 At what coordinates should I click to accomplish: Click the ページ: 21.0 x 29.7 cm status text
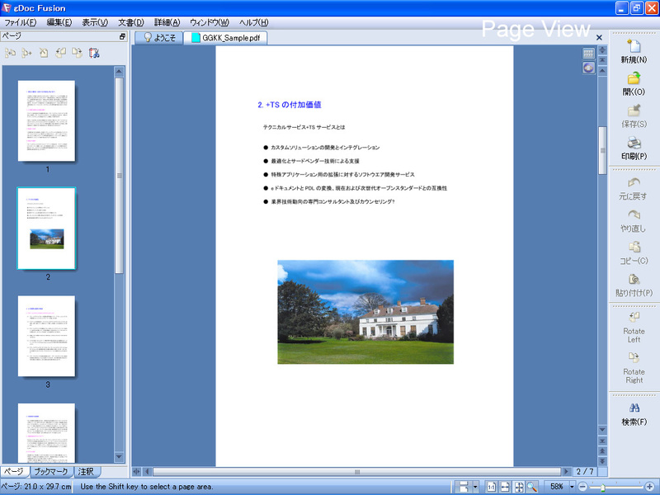[x=36, y=487]
